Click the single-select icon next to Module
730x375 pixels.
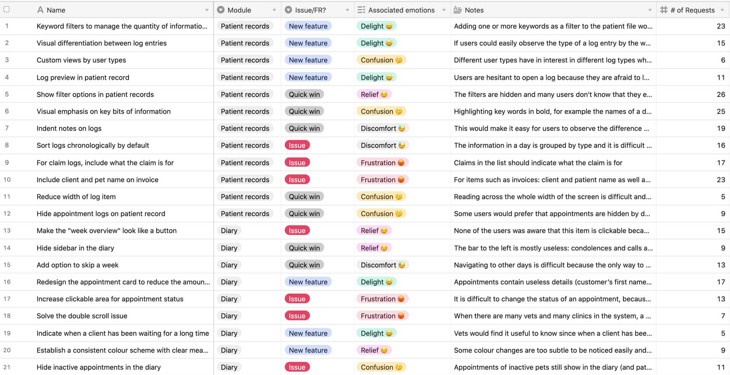(x=221, y=9)
